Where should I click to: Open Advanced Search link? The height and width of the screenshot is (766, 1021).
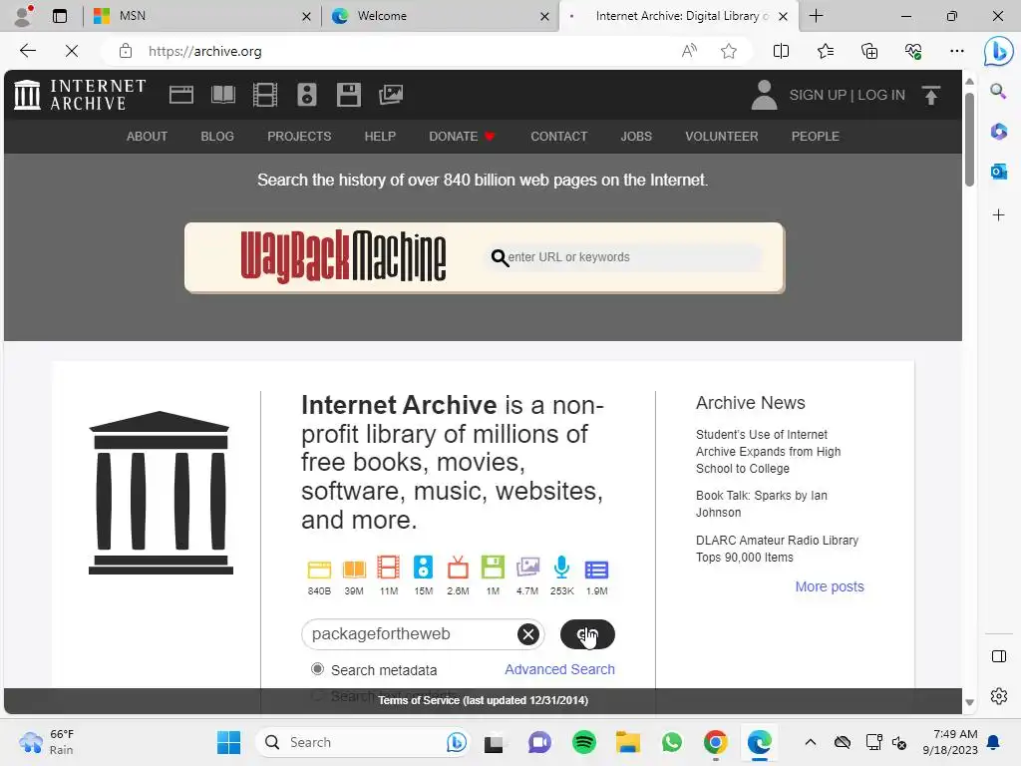[559, 669]
